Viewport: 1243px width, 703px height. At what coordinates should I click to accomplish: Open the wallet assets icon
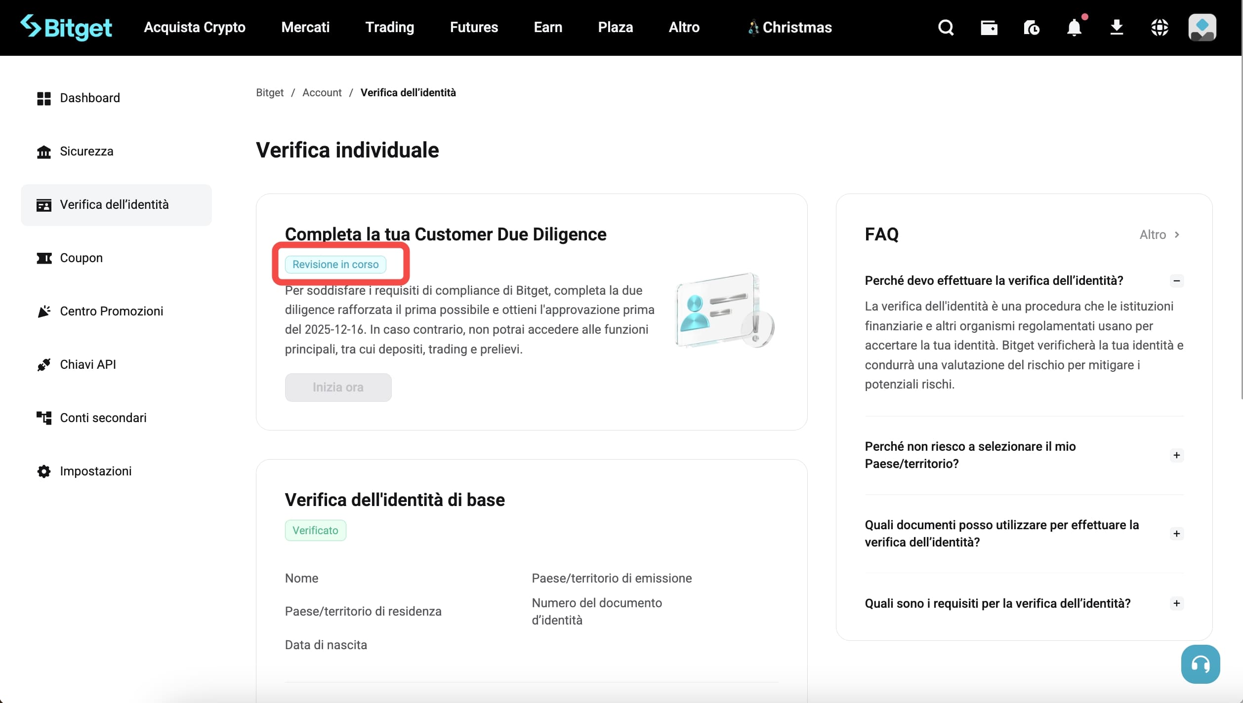point(989,28)
